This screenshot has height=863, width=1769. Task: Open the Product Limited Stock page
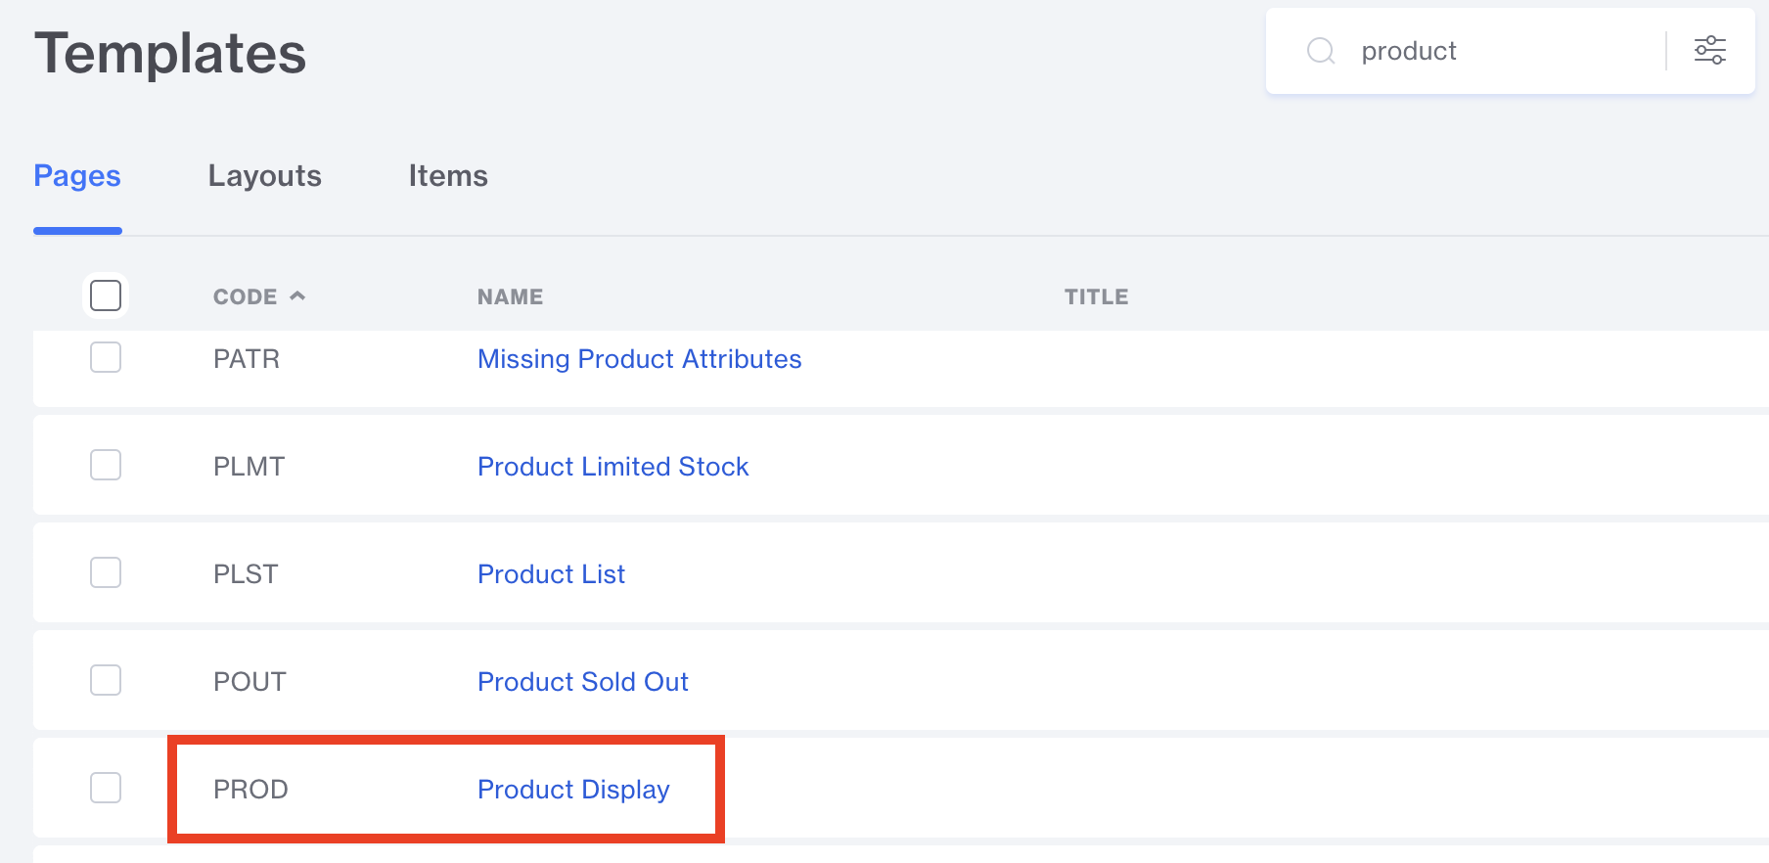(x=612, y=467)
